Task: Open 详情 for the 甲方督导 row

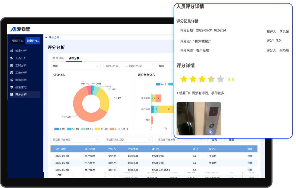Action: click(250, 163)
